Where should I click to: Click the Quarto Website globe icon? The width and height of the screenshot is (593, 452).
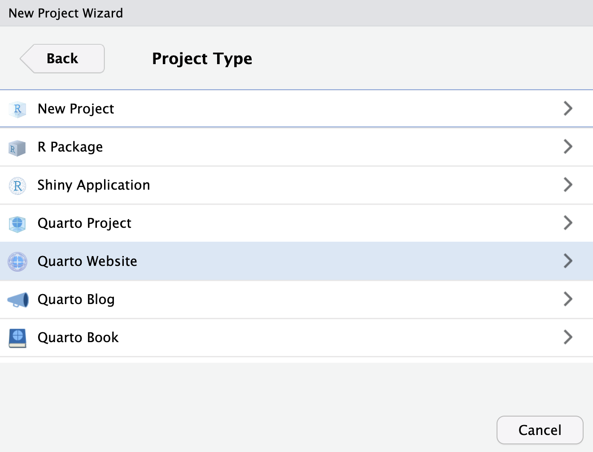point(17,261)
